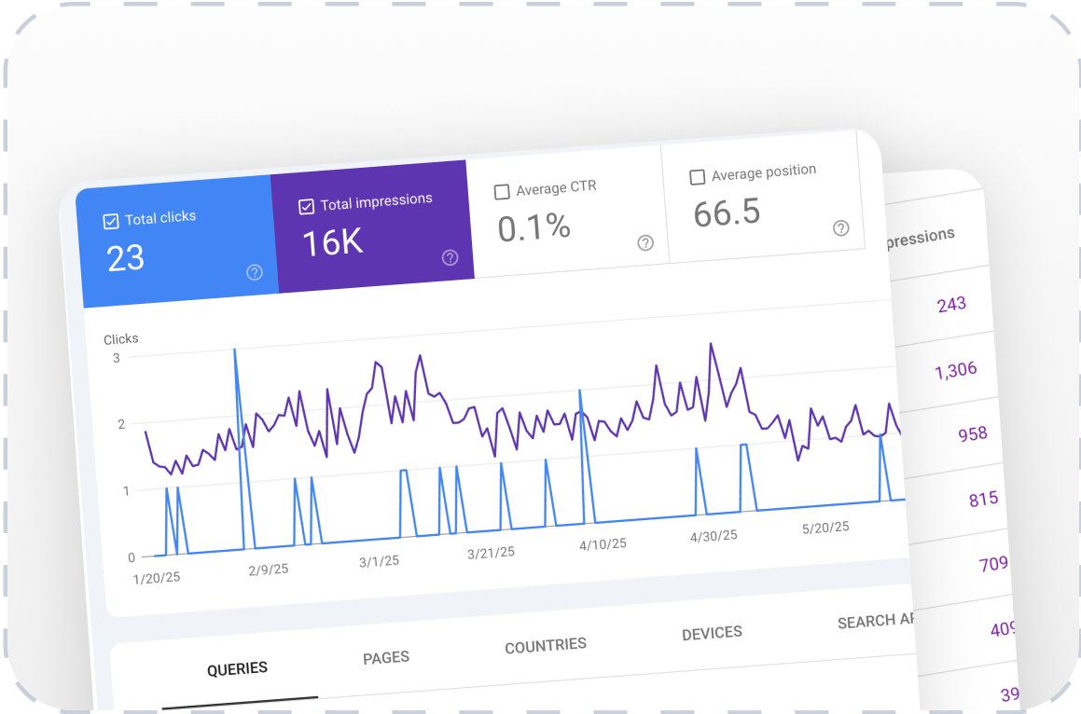1081x714 pixels.
Task: Go to the DEVICES tab
Action: click(712, 633)
